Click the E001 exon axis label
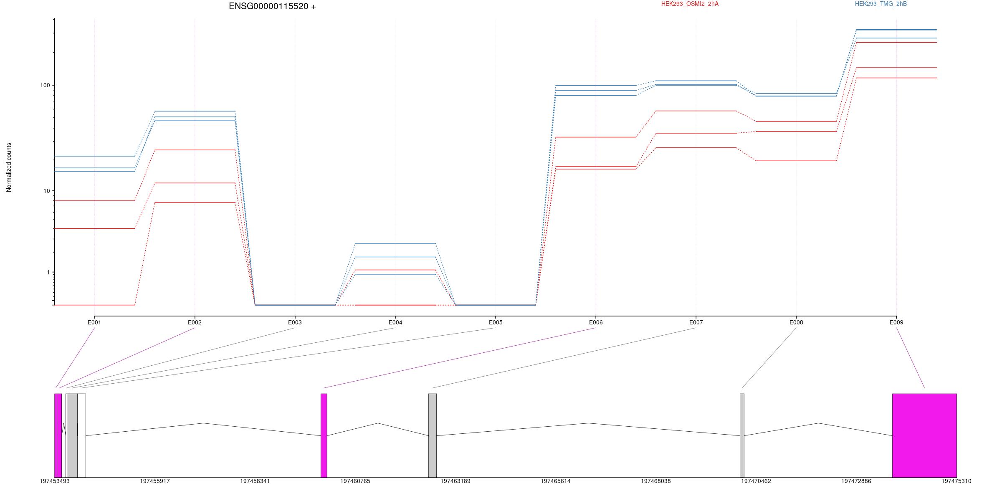This screenshot has height=501, width=1002. [x=94, y=322]
